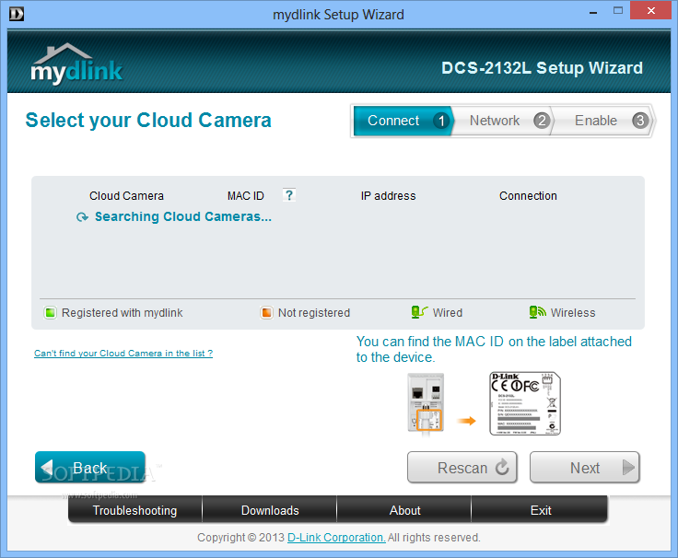Maximize the mydlink Setup Wizard window
Viewport: 678px width, 558px height.
click(618, 11)
